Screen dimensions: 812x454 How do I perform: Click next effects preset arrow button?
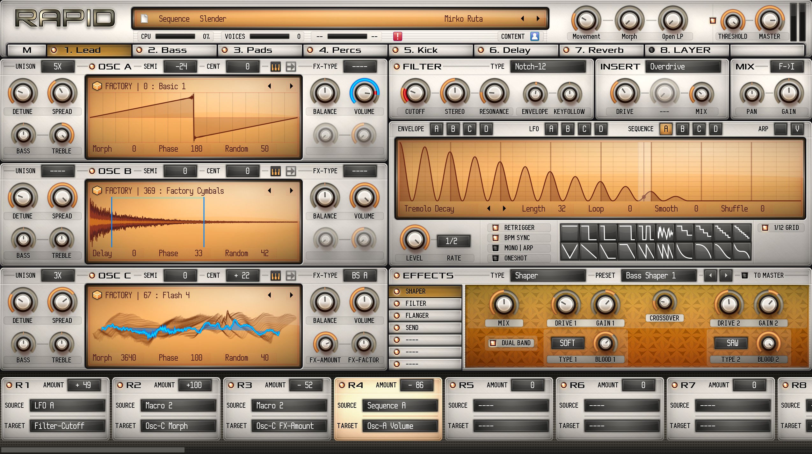tap(726, 275)
